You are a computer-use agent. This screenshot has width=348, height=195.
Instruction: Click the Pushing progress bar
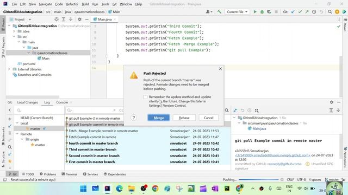click(x=259, y=179)
